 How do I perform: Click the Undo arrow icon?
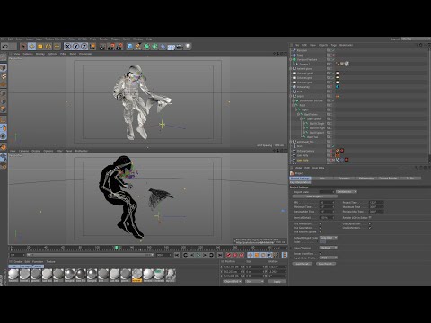[x=5, y=47]
